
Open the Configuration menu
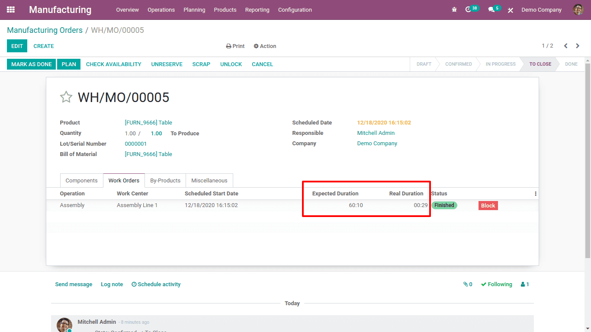295,10
